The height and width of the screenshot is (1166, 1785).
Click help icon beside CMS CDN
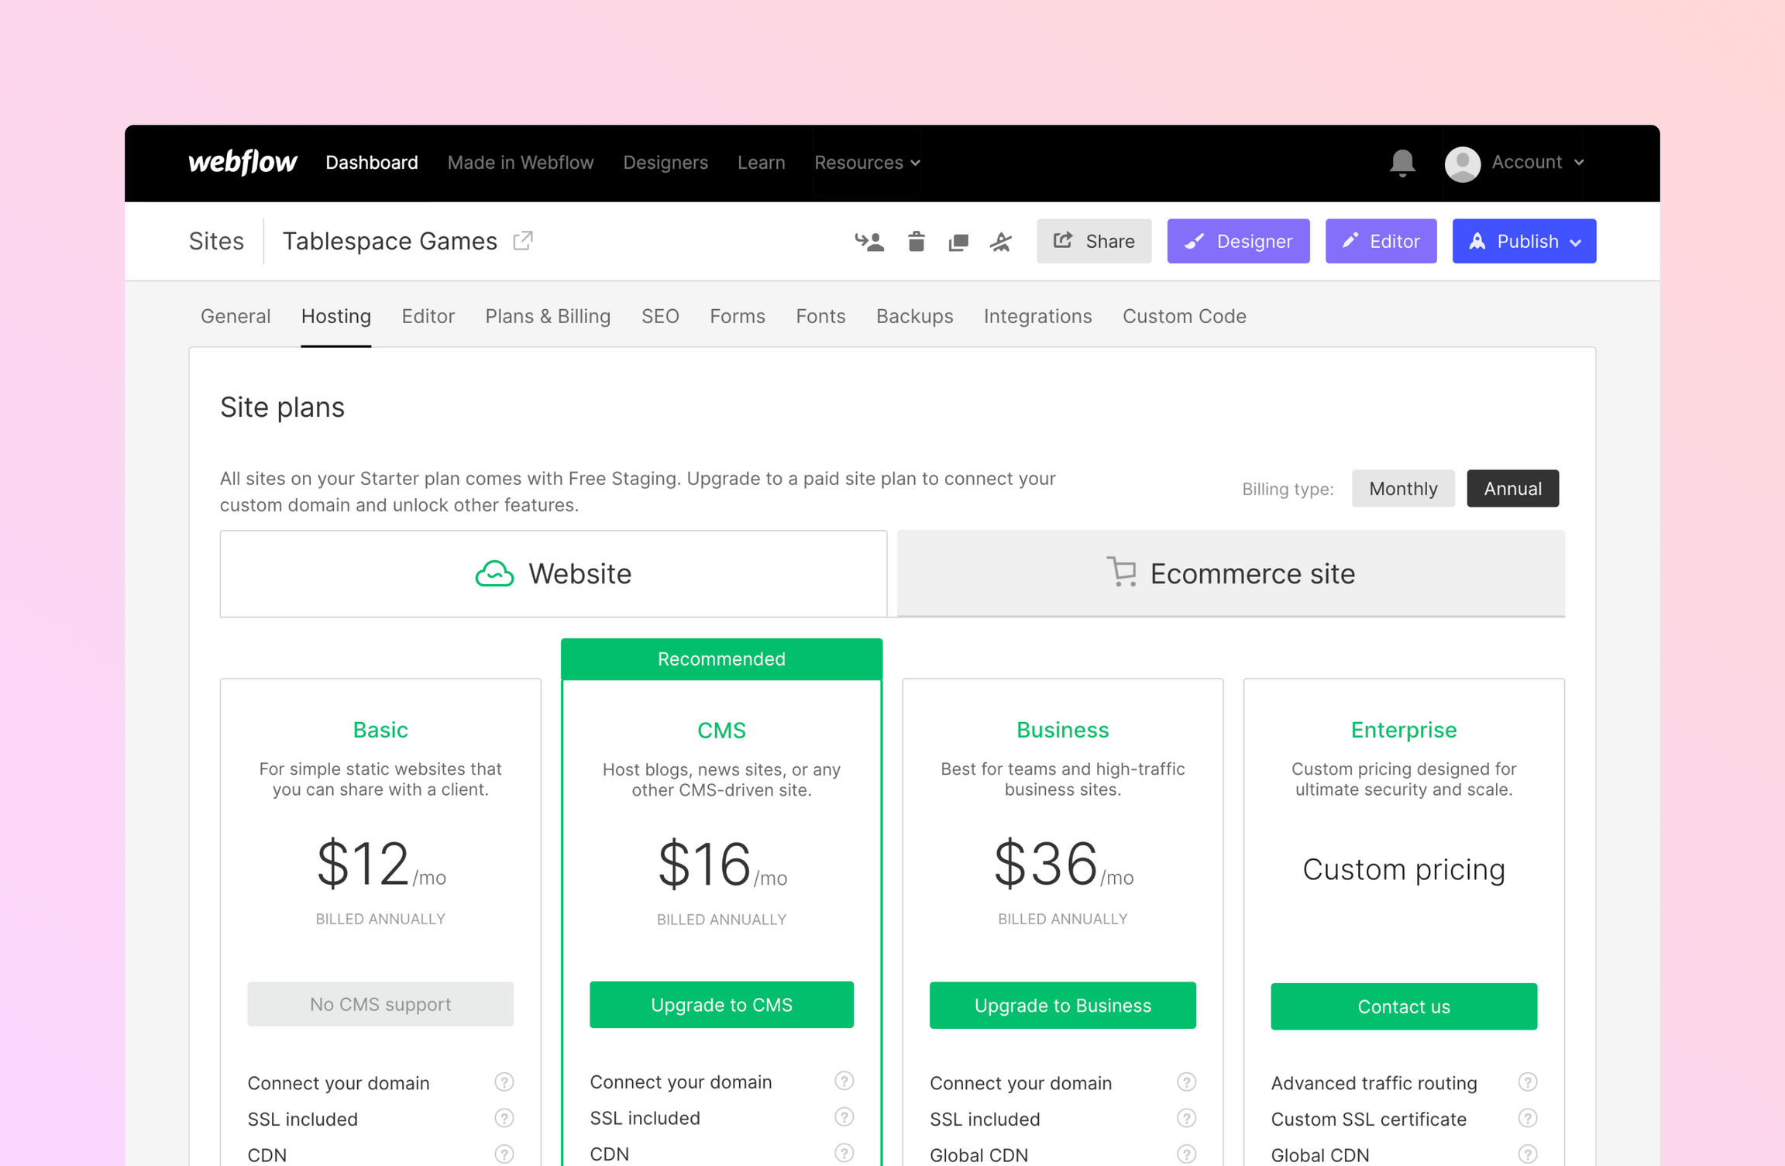844,1154
